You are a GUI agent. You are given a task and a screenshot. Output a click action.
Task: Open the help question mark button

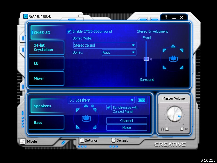click(166, 17)
